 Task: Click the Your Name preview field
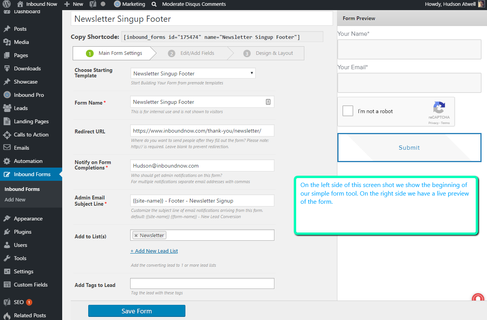(409, 49)
